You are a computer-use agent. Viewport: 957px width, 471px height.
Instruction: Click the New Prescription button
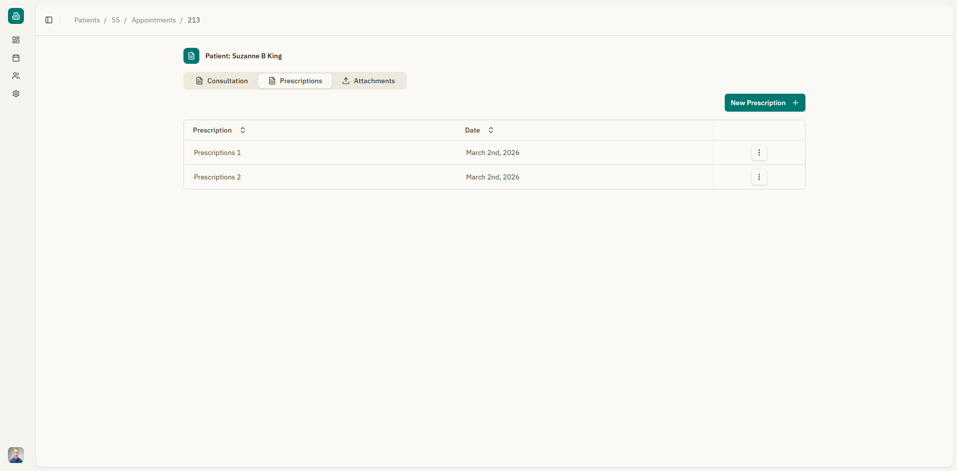[x=765, y=103]
